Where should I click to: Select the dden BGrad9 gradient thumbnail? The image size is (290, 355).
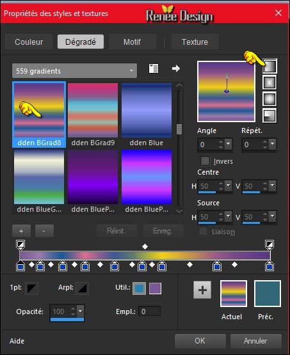click(x=93, y=114)
